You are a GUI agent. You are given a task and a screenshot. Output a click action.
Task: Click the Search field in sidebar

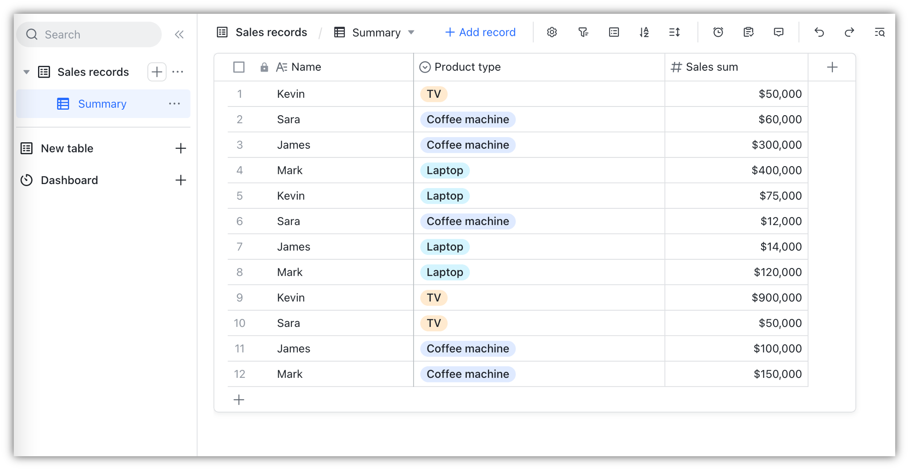point(89,34)
